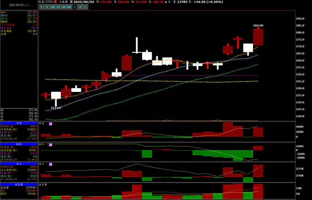Click the MA10 7165張 volume row

19,194
